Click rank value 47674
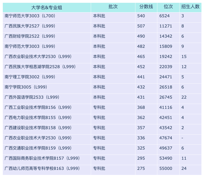 pos(166,138)
